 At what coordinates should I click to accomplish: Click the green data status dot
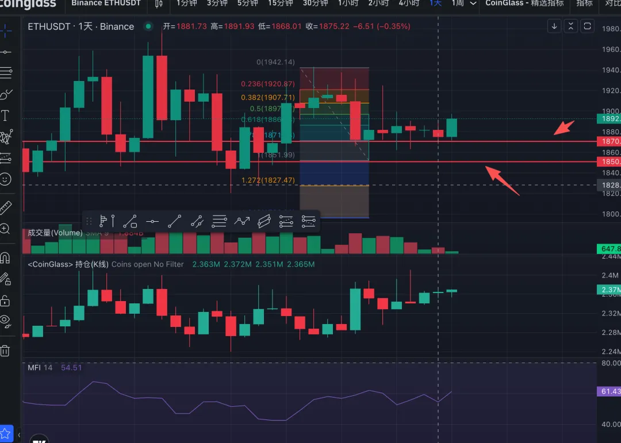tap(148, 26)
